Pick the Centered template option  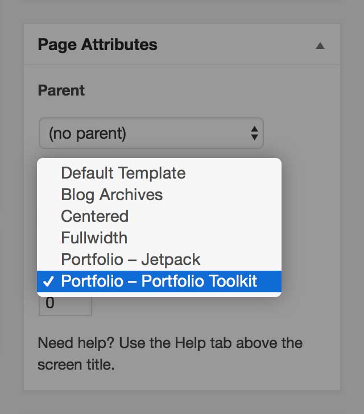[159, 217]
